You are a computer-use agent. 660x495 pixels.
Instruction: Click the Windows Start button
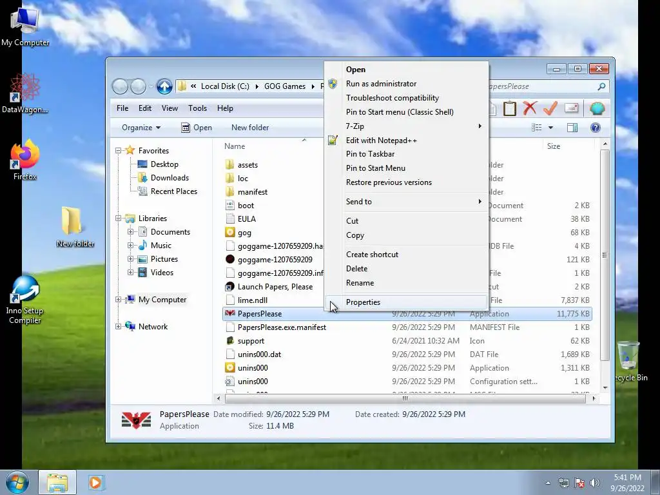(x=17, y=482)
